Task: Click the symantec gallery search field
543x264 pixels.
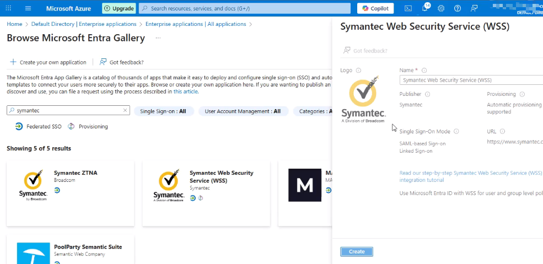Action: point(68,110)
